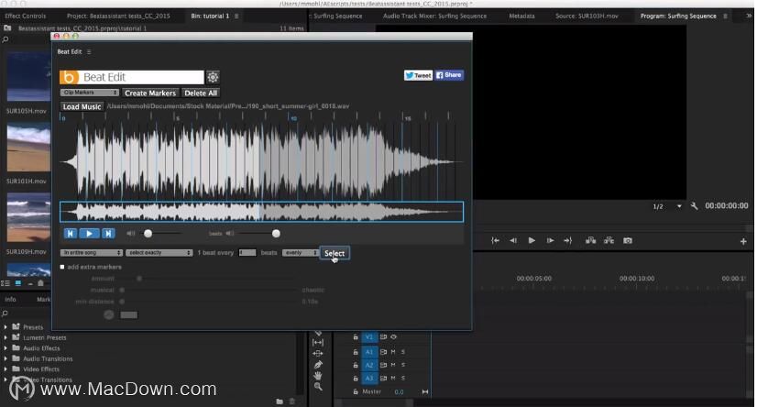
Task: Toggle V1 track output eye icon
Action: [393, 337]
